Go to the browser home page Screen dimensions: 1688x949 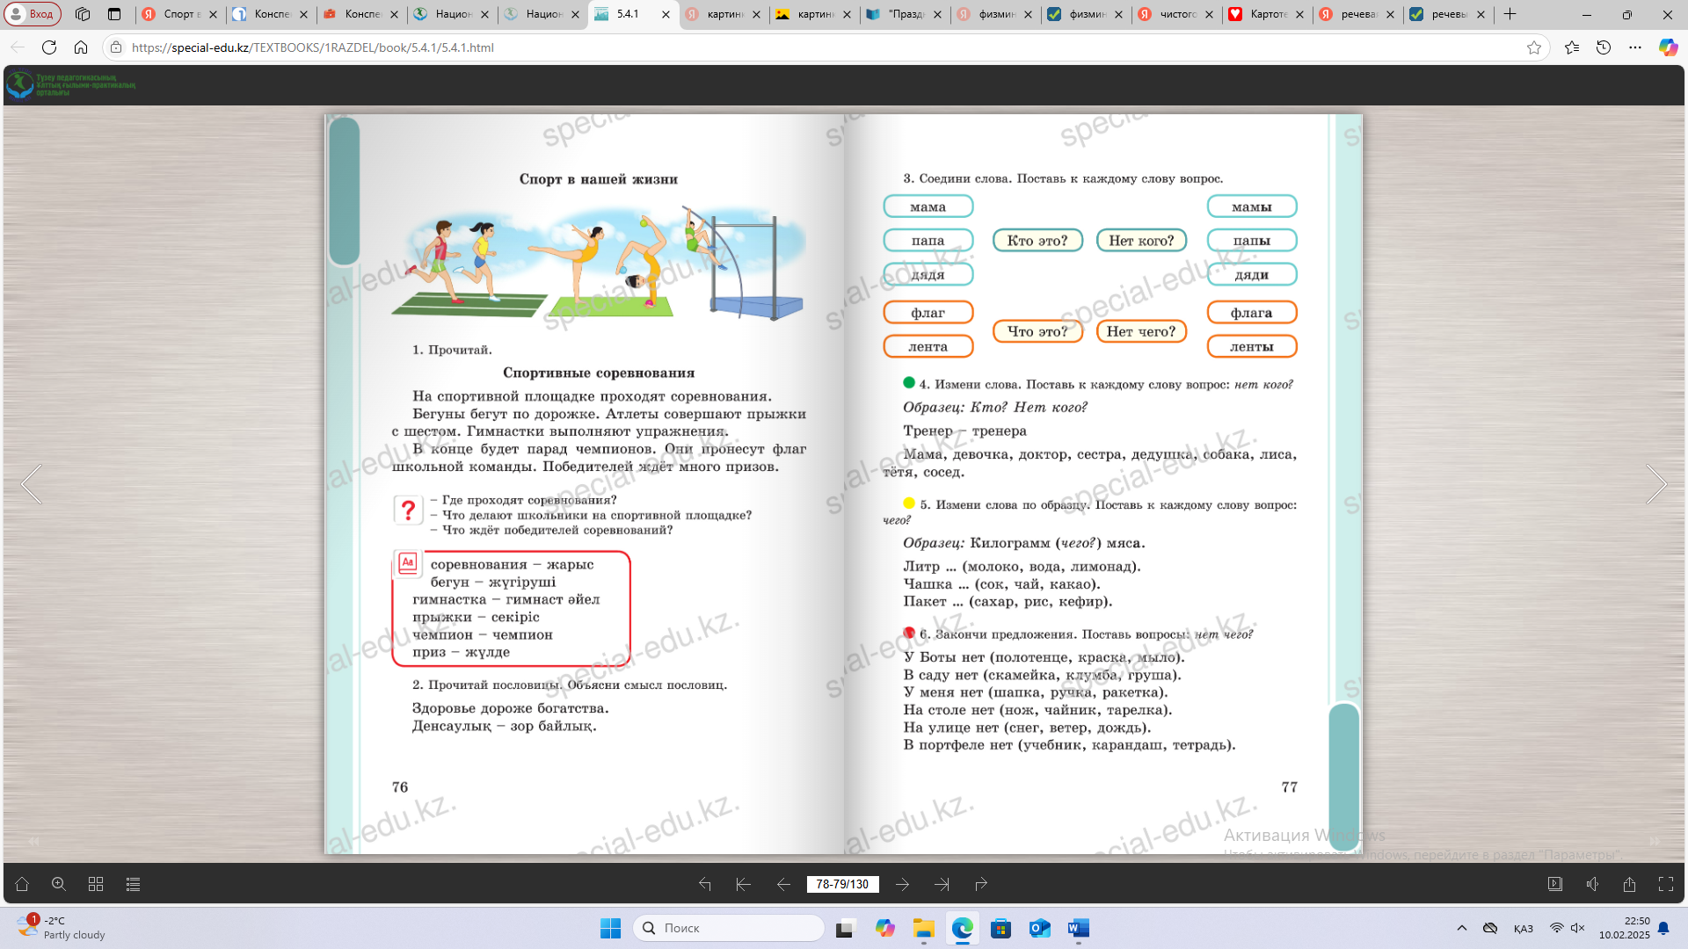(x=81, y=47)
